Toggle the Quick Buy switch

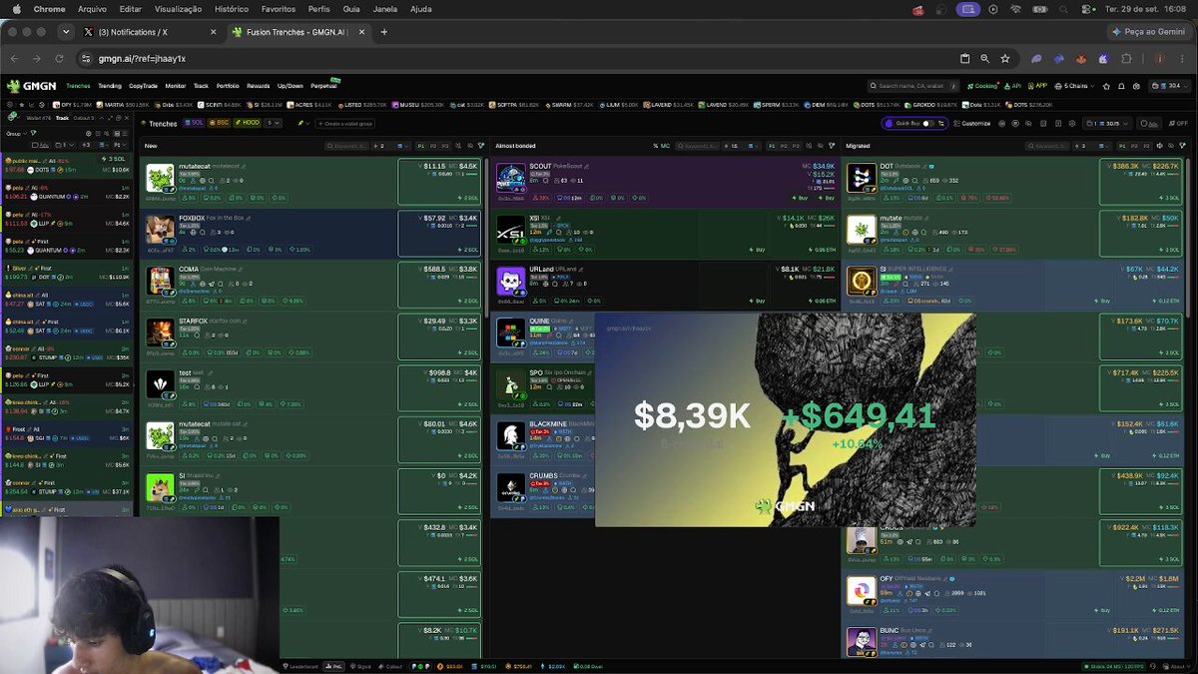[x=928, y=123]
